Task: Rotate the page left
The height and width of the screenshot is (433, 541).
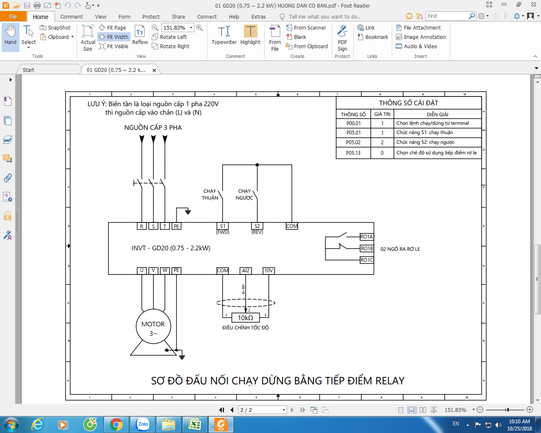Action: click(169, 37)
